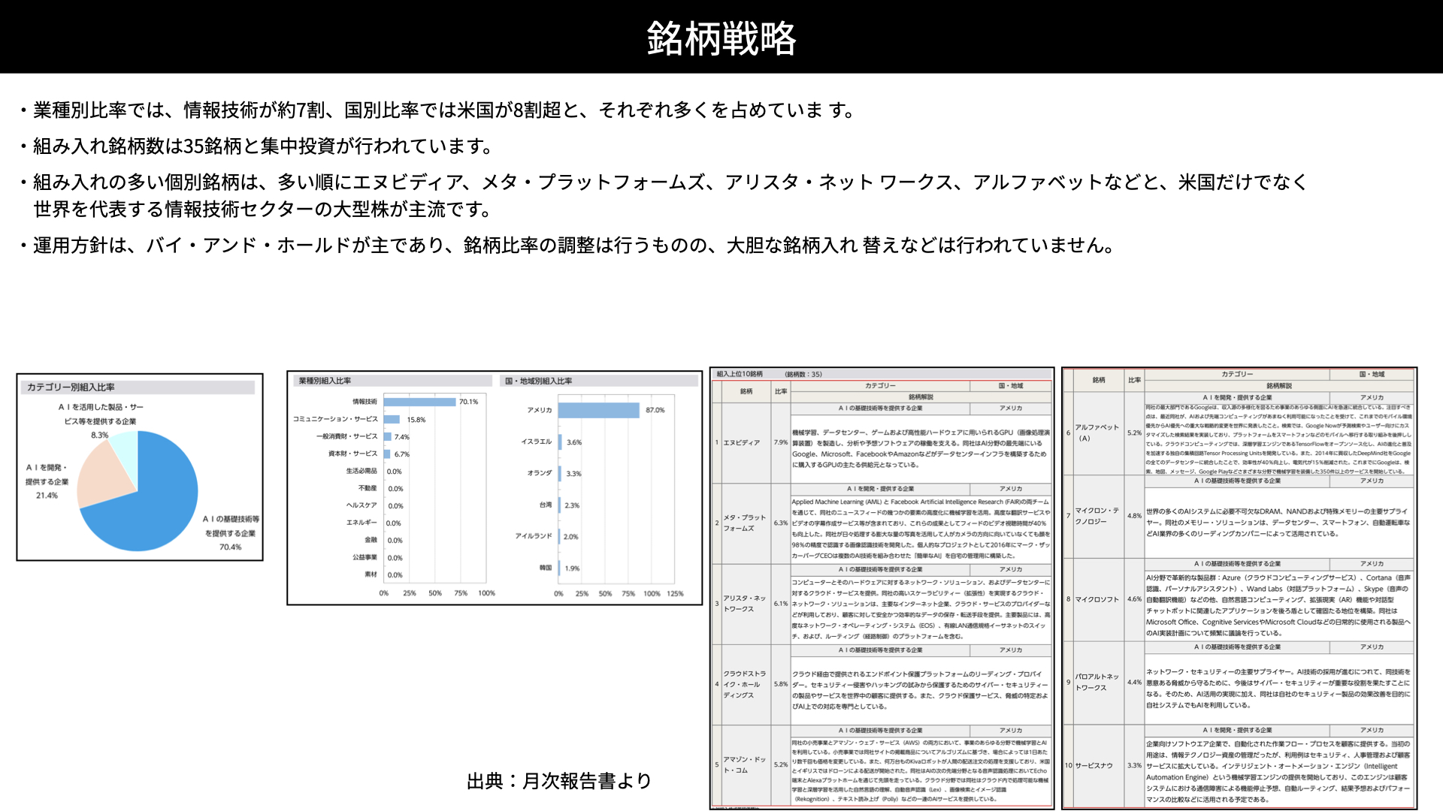Select the industry and country bar chart image
The height and width of the screenshot is (811, 1443).
[495, 487]
